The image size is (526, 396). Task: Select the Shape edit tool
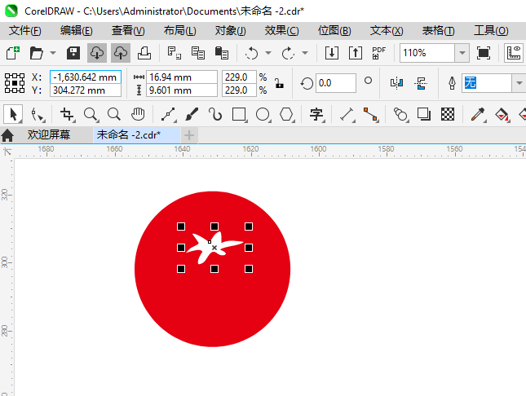pyautogui.click(x=38, y=114)
